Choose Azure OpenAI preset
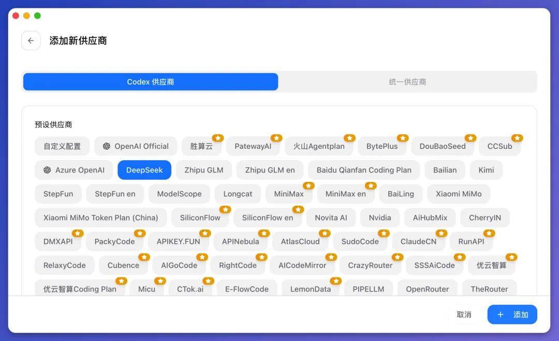 click(x=74, y=170)
